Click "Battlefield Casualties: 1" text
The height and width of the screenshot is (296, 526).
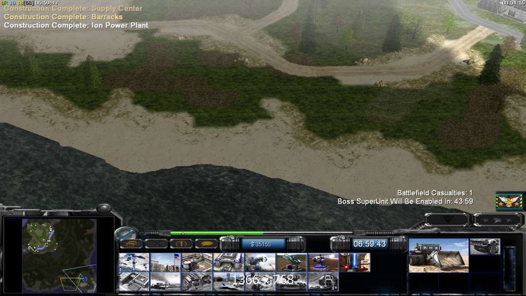(x=435, y=193)
